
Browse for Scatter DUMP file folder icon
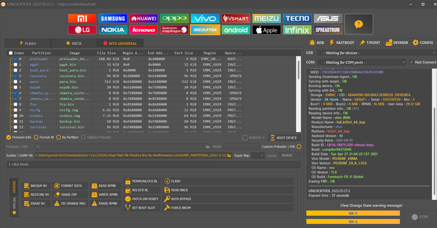pyautogui.click(x=229, y=156)
